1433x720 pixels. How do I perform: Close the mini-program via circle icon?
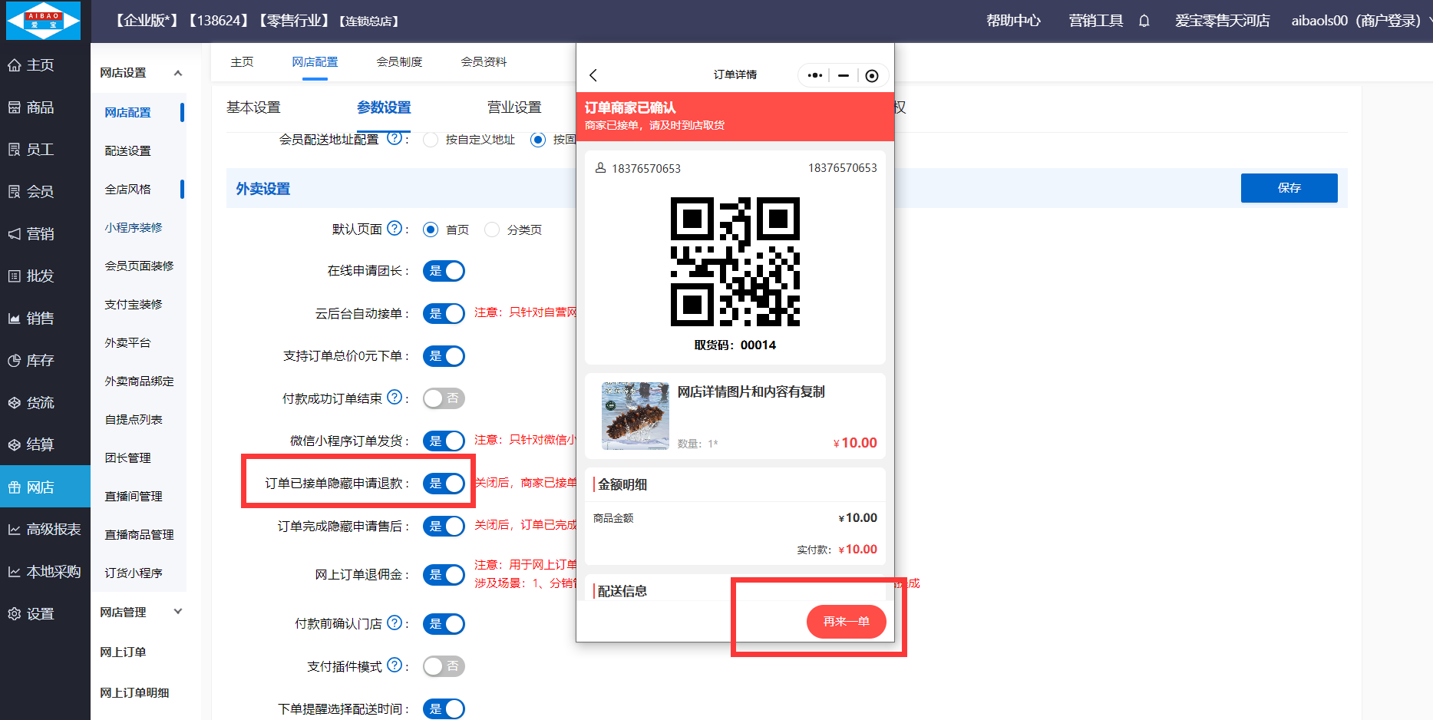click(x=872, y=75)
